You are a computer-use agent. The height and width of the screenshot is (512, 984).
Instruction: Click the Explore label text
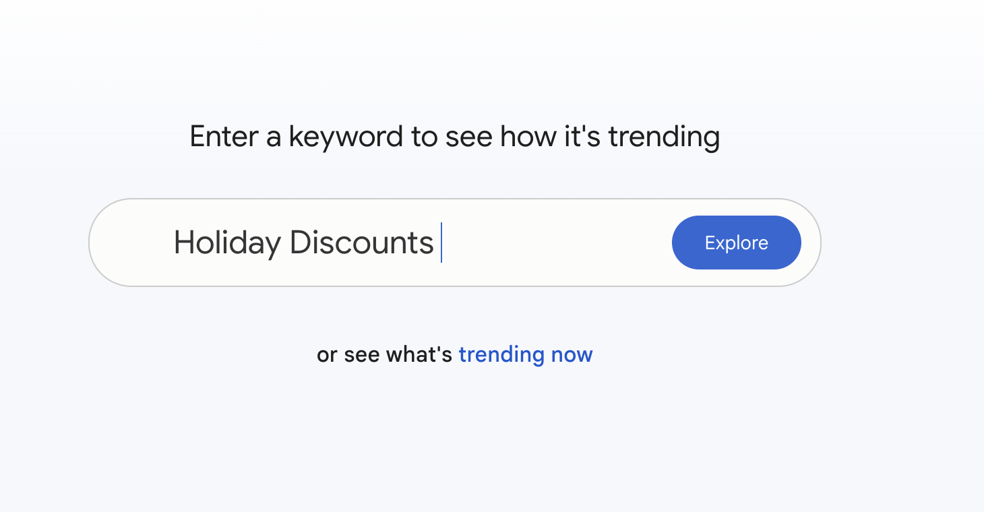pos(736,243)
